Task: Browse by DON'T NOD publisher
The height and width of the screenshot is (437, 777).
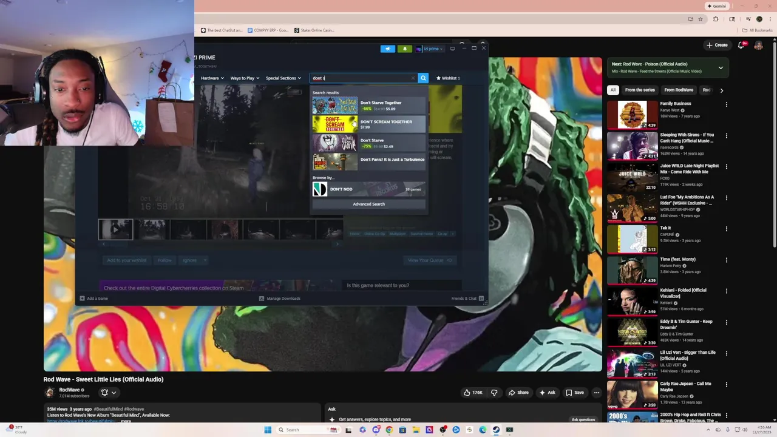Action: pyautogui.click(x=368, y=189)
